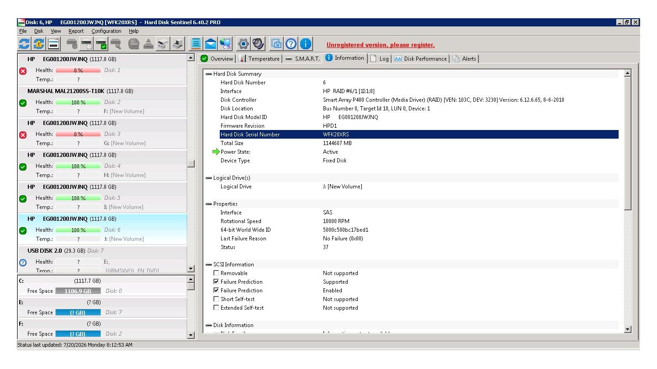
Task: Click the dome-shaped grey disk toolbar icon
Action: (134, 44)
